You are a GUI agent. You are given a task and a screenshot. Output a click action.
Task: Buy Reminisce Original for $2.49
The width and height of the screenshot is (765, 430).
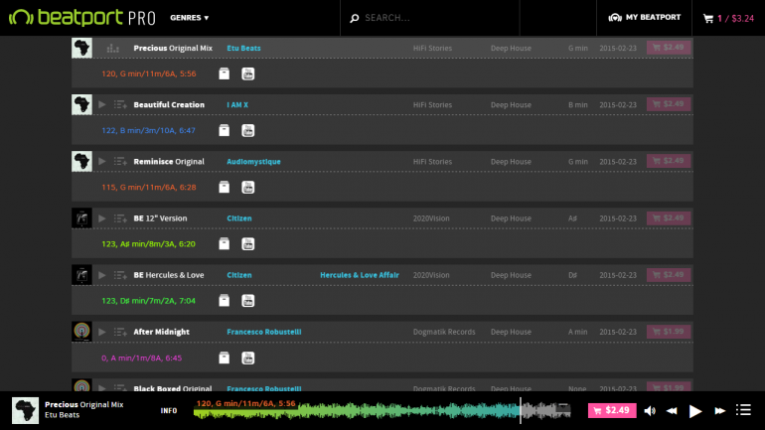[669, 161]
